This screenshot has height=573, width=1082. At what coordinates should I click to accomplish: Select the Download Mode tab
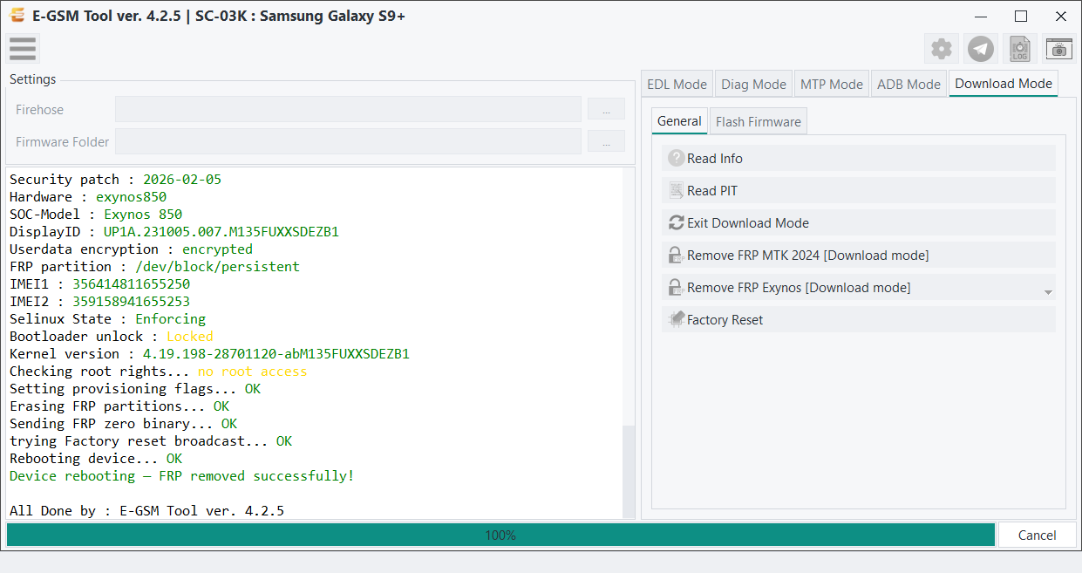1004,84
